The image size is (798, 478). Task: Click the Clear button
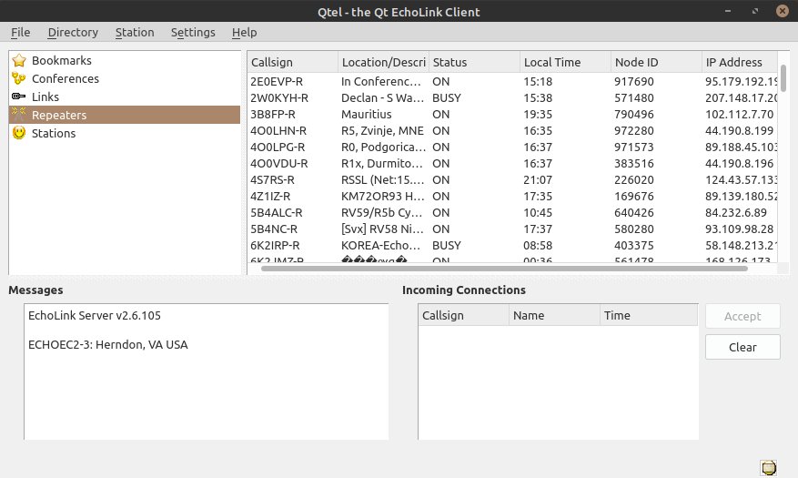coord(742,347)
